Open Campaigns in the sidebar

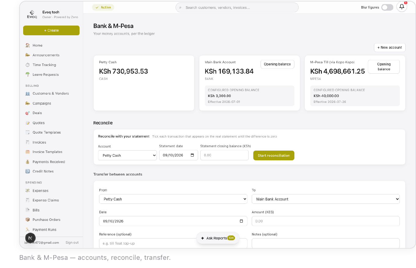click(x=42, y=103)
